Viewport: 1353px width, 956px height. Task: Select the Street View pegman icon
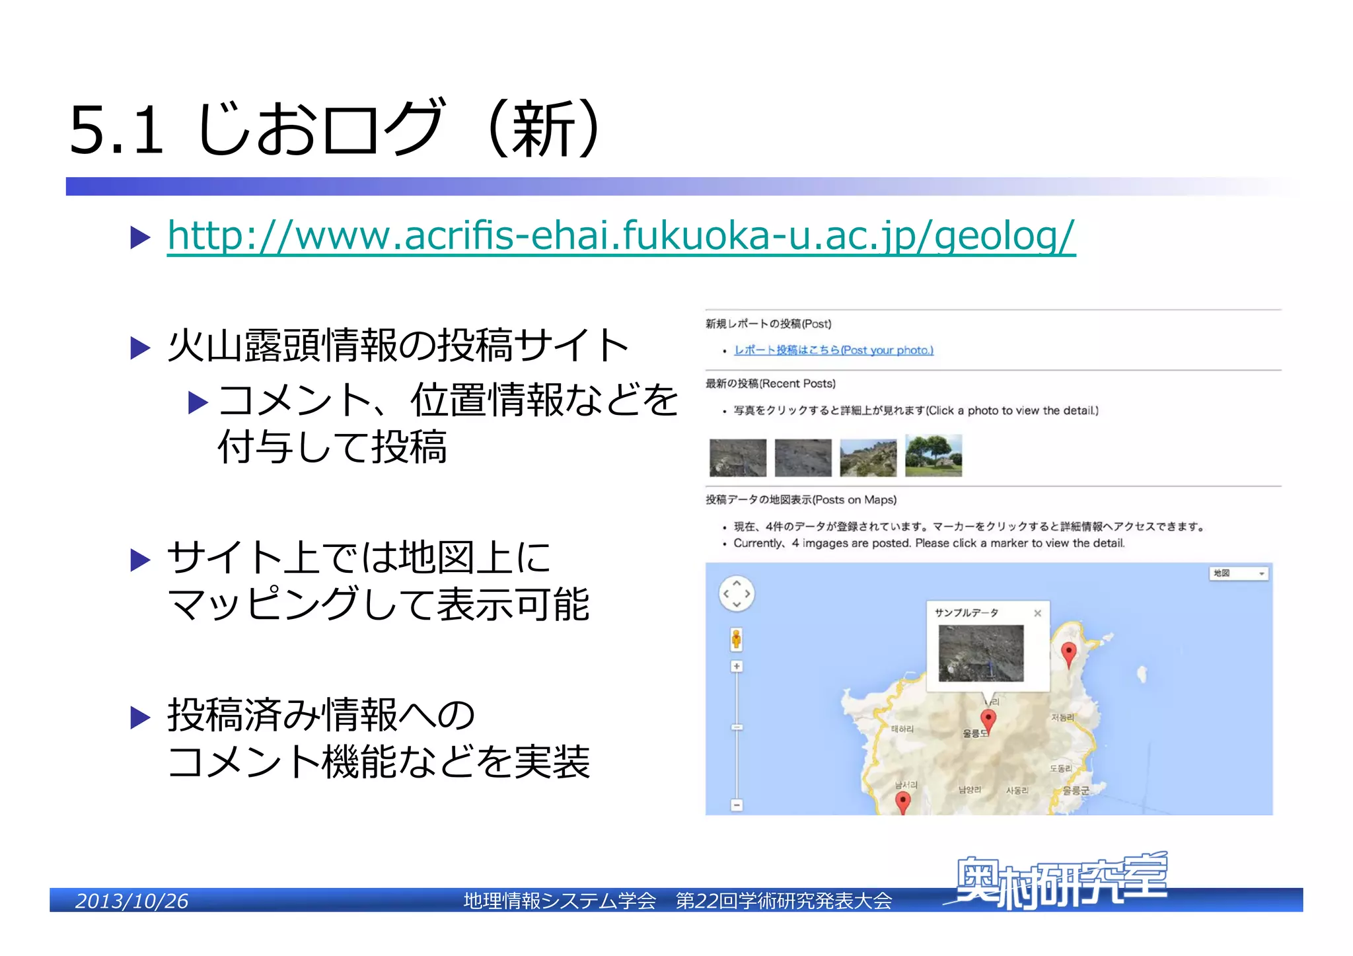pyautogui.click(x=736, y=640)
